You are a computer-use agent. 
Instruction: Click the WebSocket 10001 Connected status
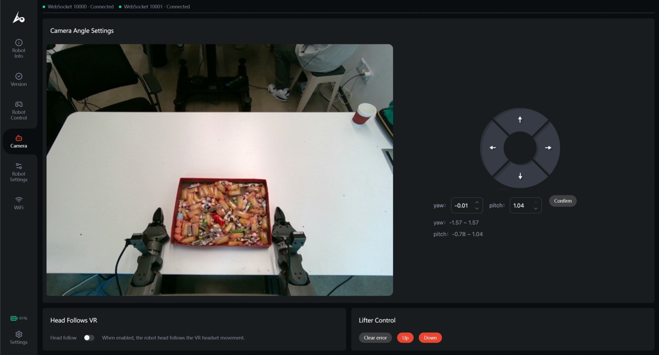154,6
